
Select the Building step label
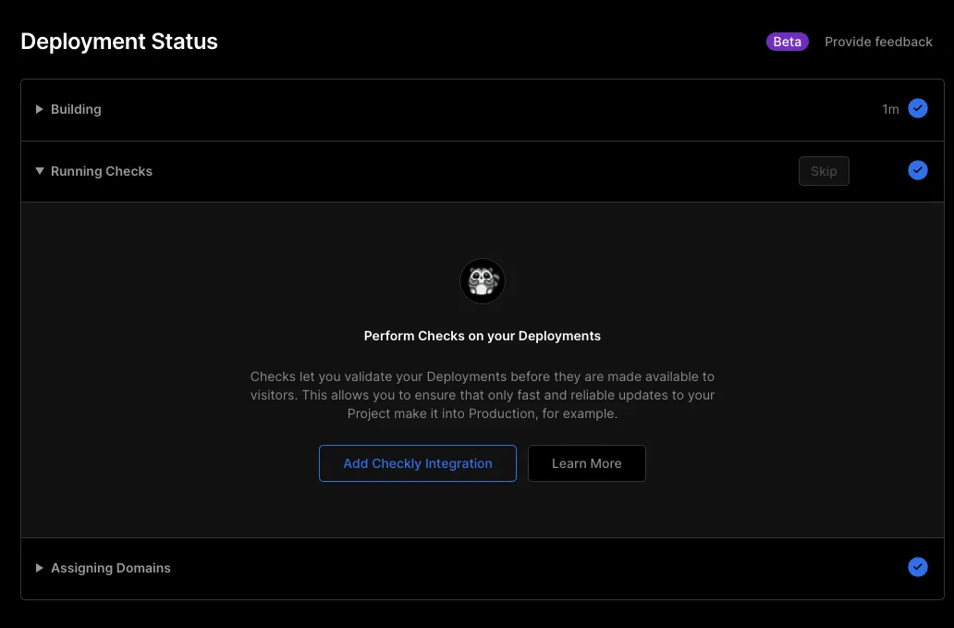pyautogui.click(x=76, y=109)
